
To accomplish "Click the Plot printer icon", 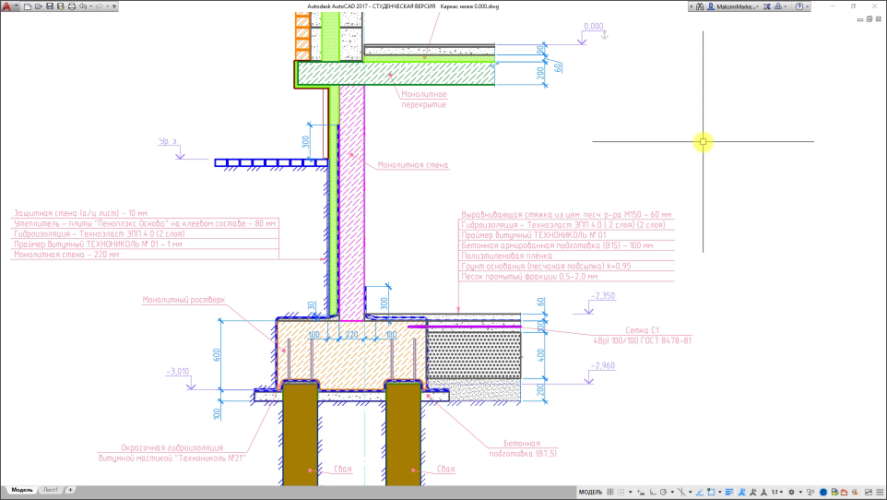I will tap(72, 6).
